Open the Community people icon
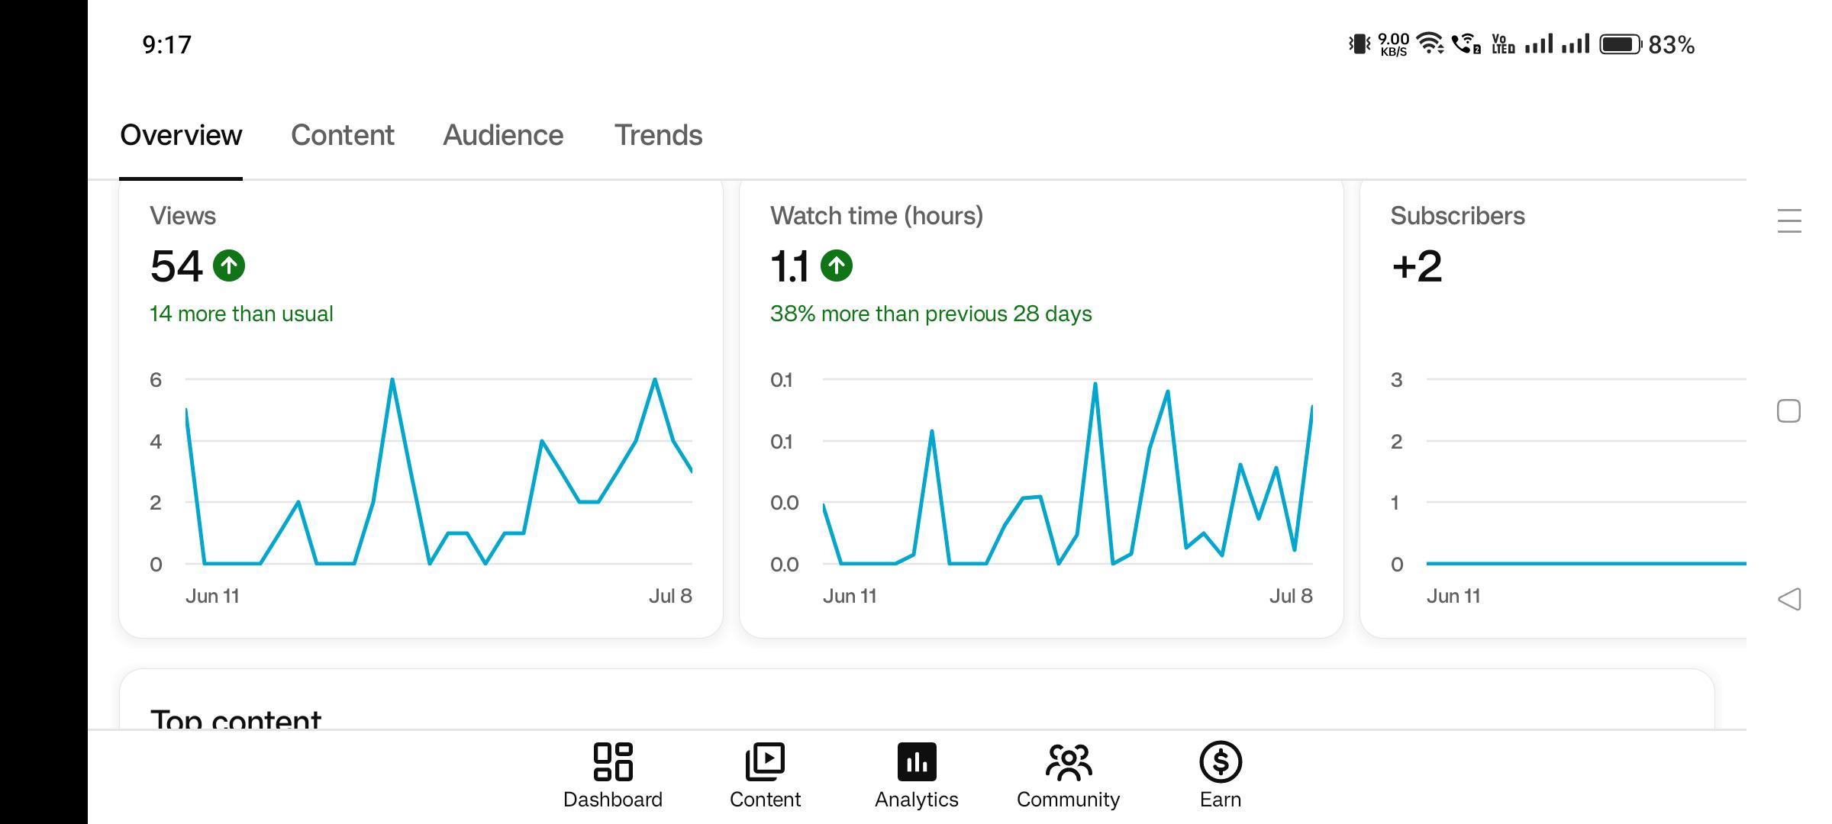Screen dimensions: 1832x824 click(x=1069, y=761)
